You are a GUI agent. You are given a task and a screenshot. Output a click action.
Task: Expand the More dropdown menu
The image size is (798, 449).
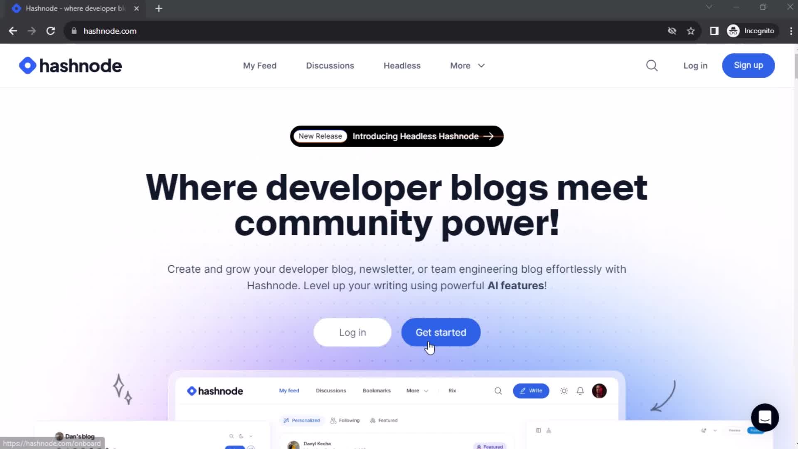tap(467, 65)
